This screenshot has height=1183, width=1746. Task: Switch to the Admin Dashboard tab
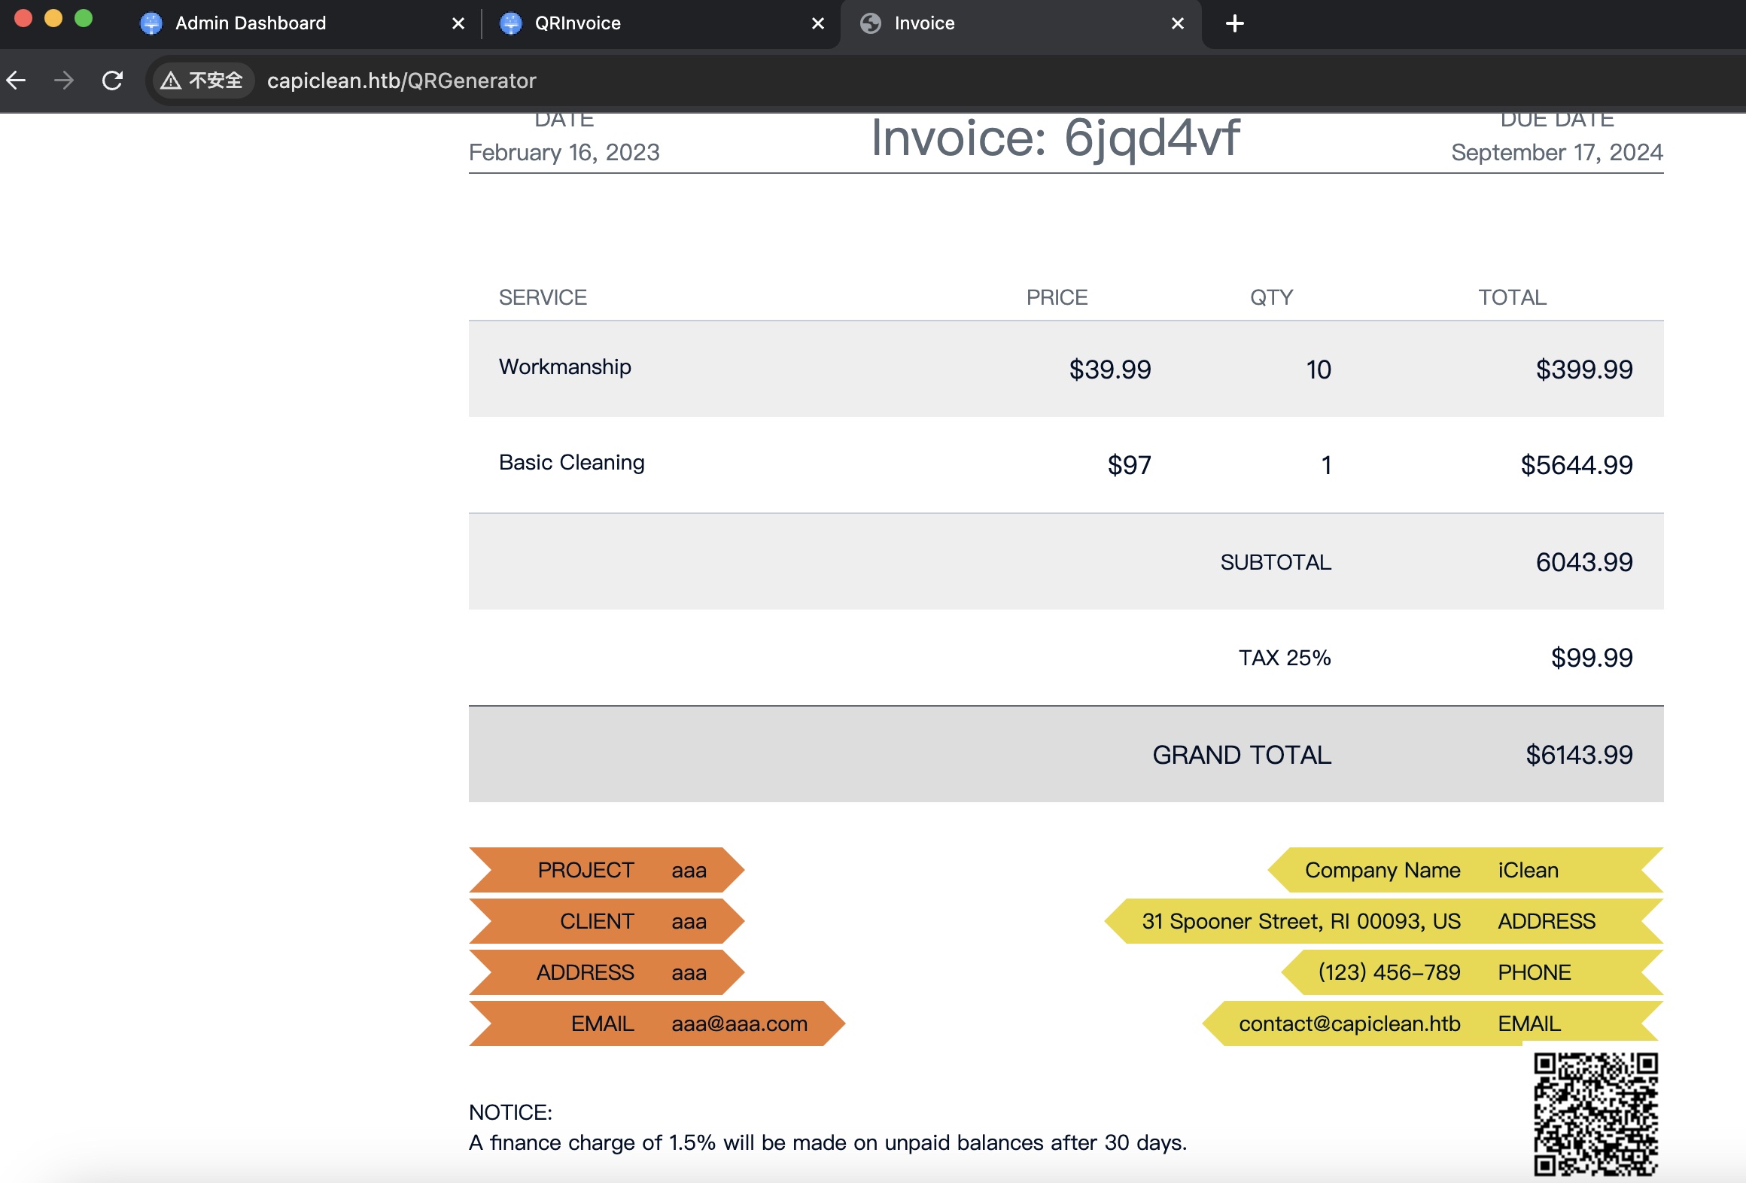tap(251, 23)
